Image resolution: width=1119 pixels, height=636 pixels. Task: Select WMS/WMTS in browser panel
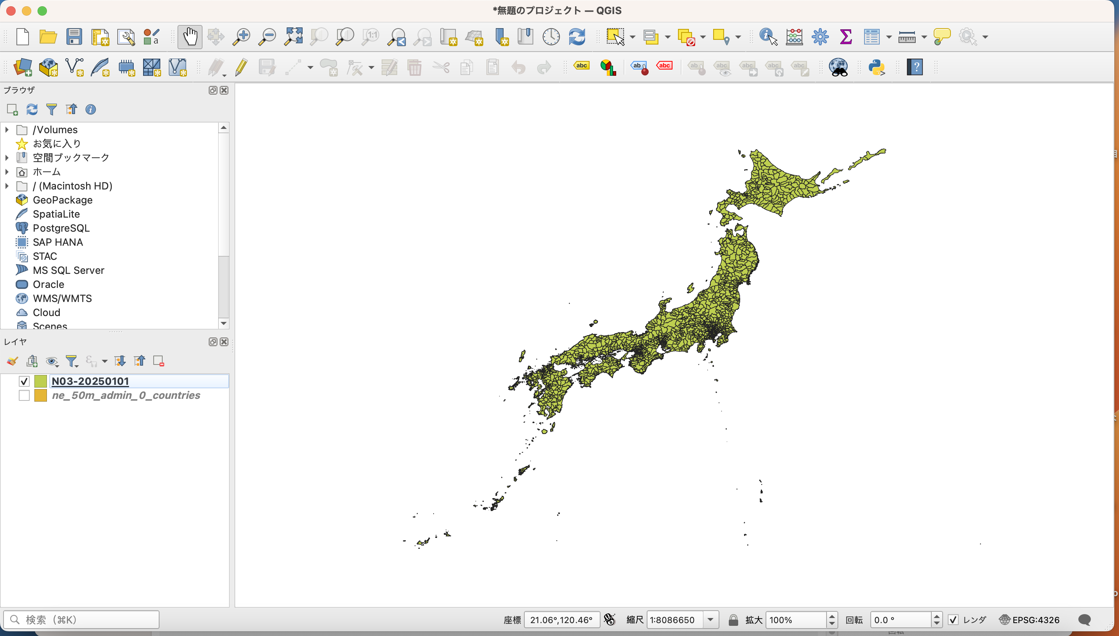62,298
